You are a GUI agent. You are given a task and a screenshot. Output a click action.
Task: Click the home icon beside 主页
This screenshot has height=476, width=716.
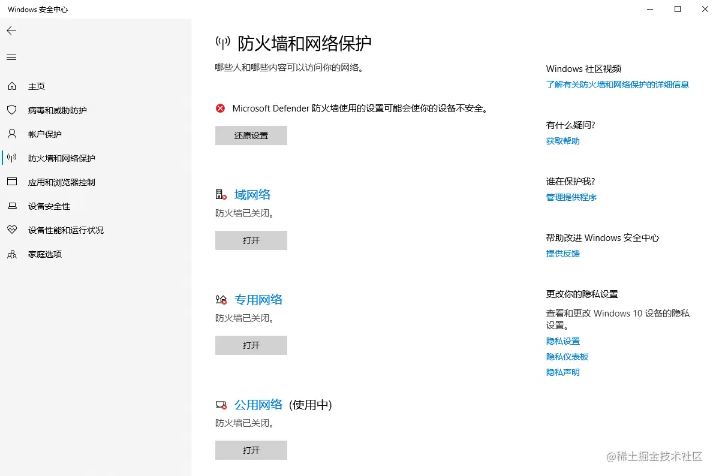[12, 86]
